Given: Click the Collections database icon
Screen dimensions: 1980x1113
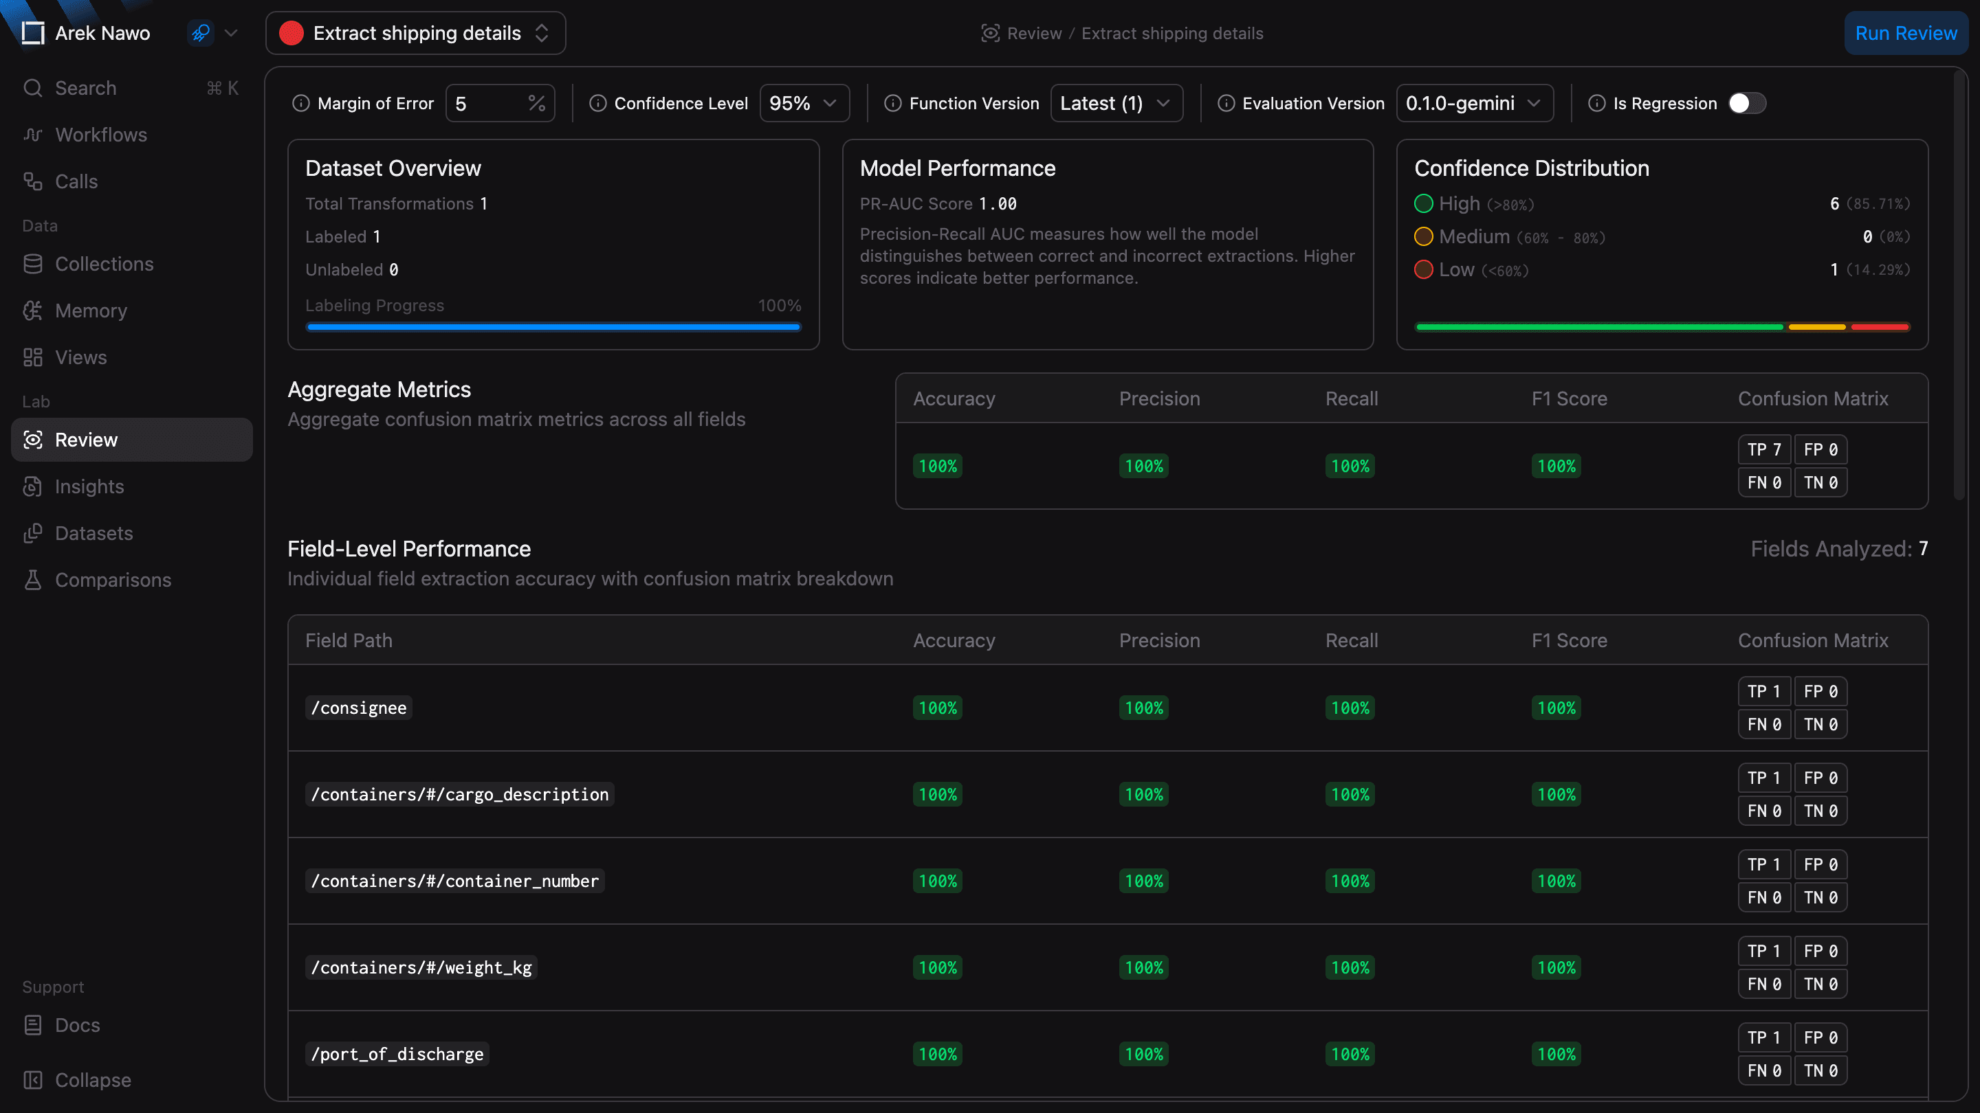Looking at the screenshot, I should pos(32,265).
